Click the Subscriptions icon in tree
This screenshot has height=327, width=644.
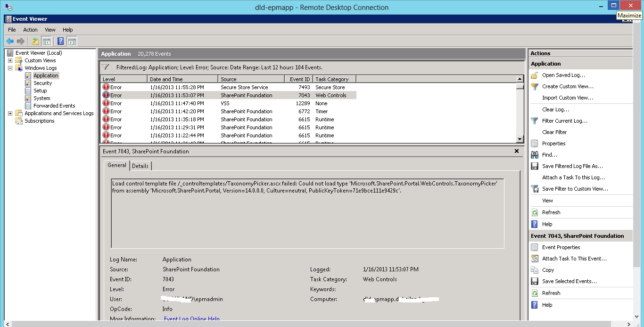click(x=19, y=121)
